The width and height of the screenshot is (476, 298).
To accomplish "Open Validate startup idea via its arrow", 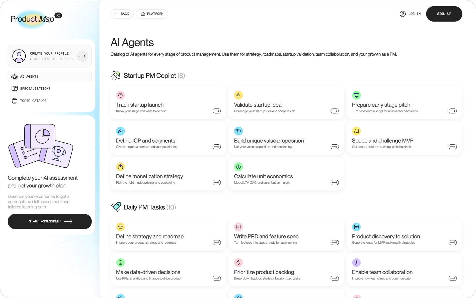I will click(x=335, y=111).
